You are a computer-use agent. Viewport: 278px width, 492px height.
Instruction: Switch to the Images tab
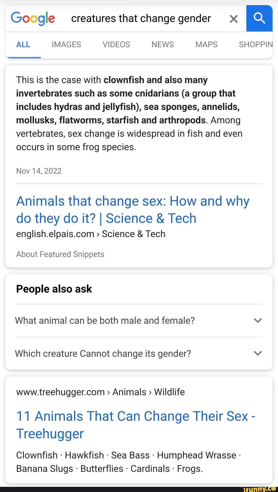[66, 45]
